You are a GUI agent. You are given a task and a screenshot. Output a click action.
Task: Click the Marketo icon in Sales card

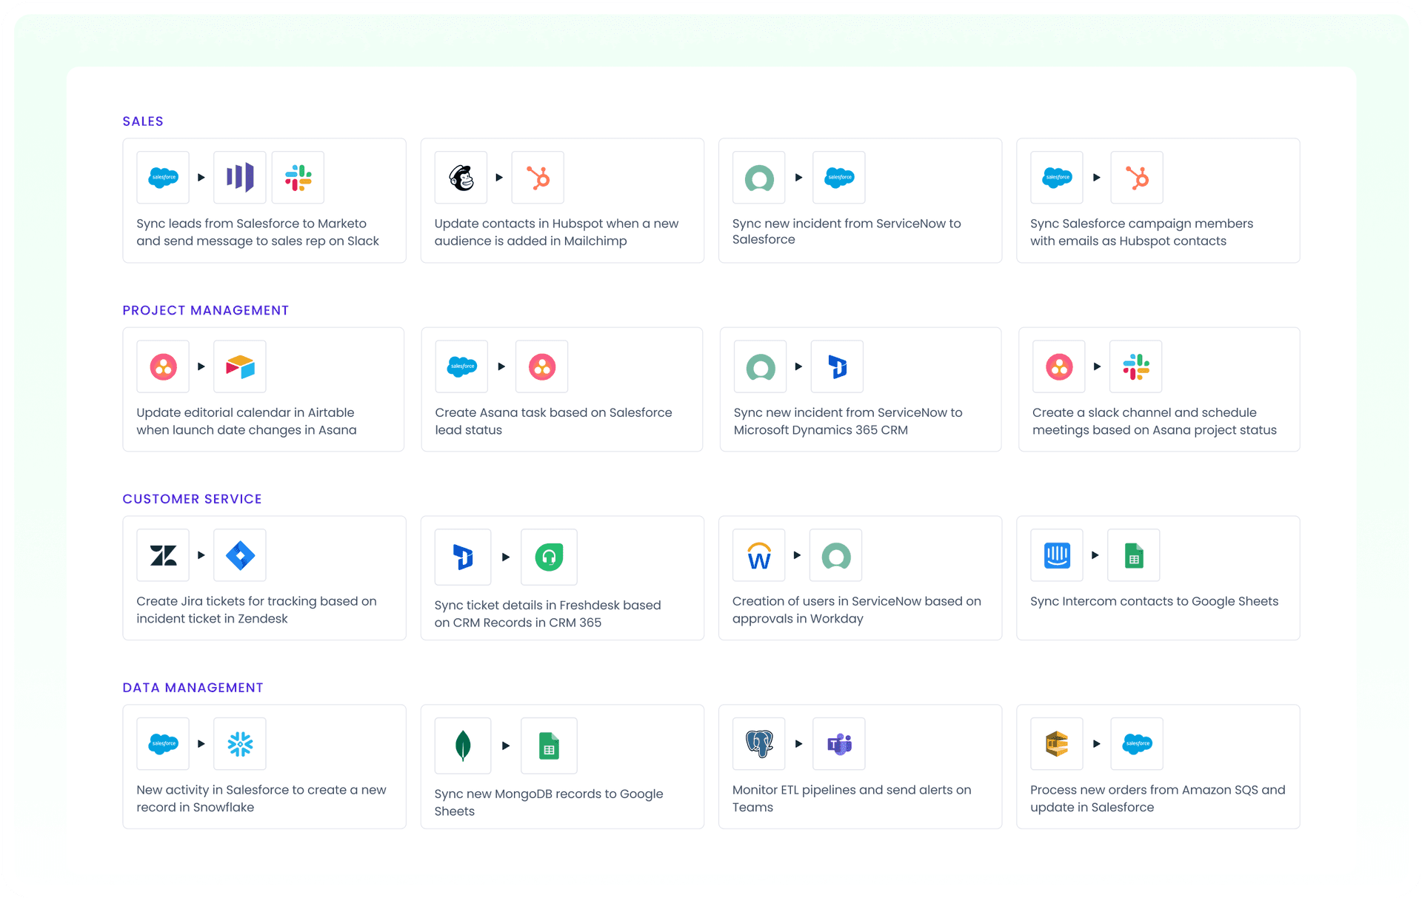[239, 178]
